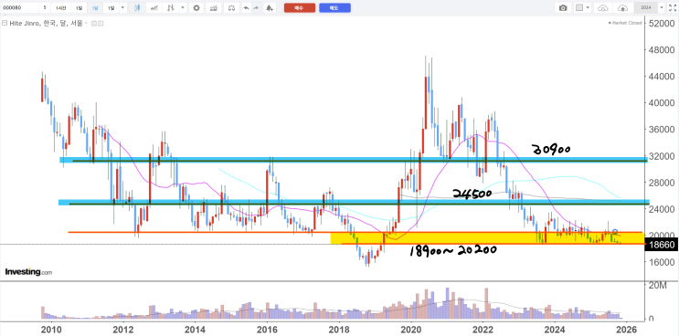Screen dimensions: 679x336
Task: Select the chart layout square icon
Action: [x=579, y=8]
